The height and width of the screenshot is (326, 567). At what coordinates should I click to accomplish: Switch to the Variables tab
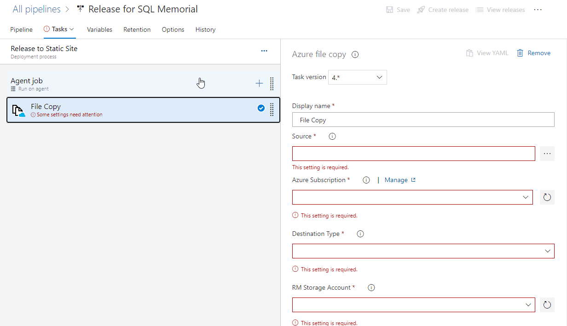click(x=99, y=29)
